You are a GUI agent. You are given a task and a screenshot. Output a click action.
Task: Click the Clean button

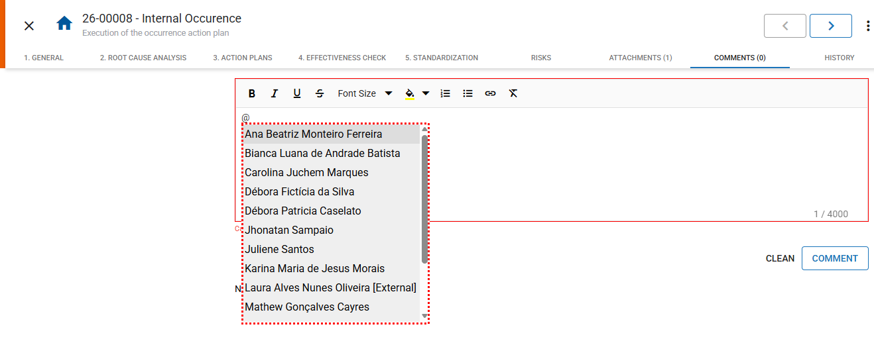click(x=780, y=258)
